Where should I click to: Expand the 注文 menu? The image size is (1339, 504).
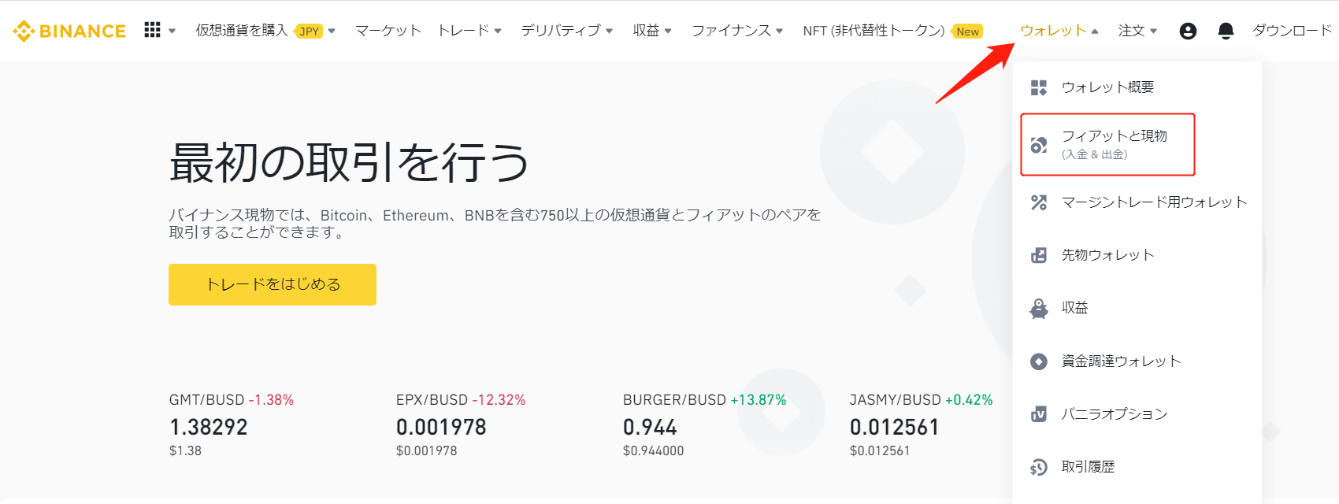(1137, 31)
